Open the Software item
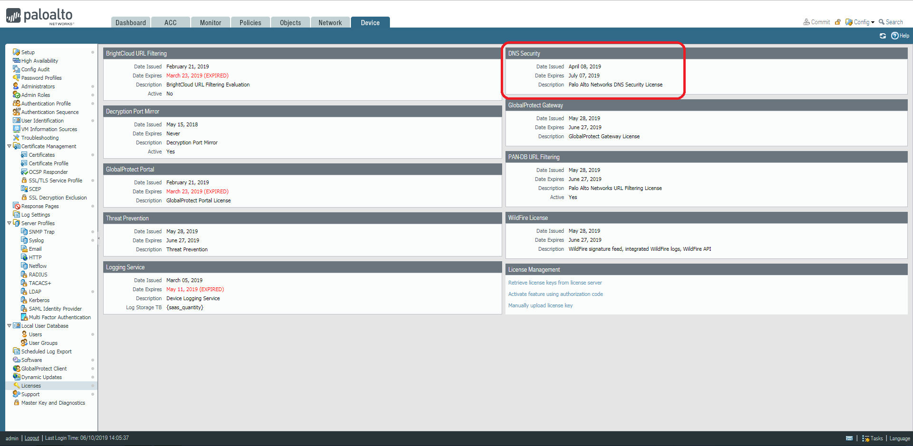 (x=31, y=360)
